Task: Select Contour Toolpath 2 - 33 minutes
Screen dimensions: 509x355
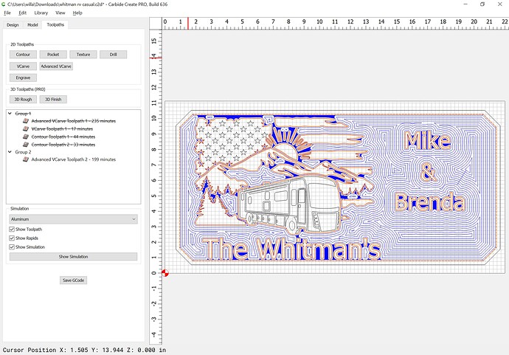Action: pyautogui.click(x=63, y=145)
